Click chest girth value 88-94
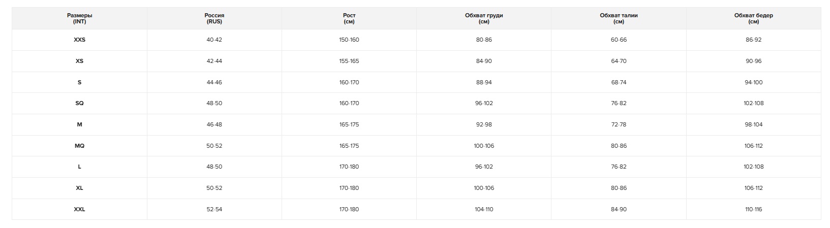Viewport: 830px width, 228px height. pyautogui.click(x=483, y=82)
